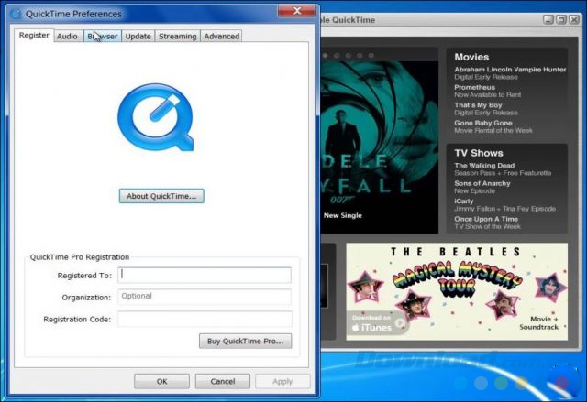Open The Walking Dead show link
Viewport: 587px width, 402px height.
pyautogui.click(x=484, y=166)
